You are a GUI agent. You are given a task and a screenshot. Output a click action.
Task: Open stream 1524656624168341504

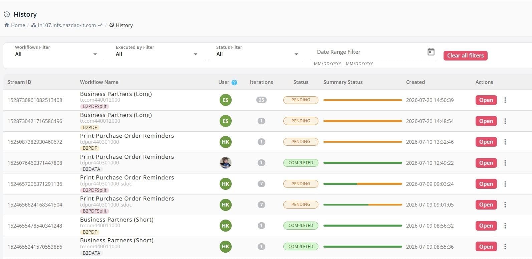pyautogui.click(x=486, y=205)
